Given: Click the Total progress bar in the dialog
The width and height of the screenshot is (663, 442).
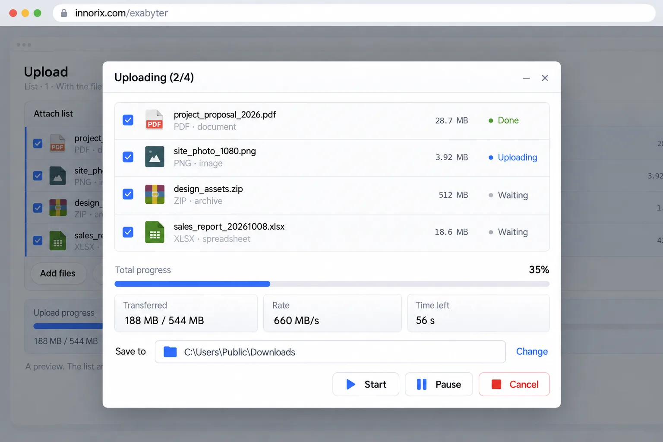Looking at the screenshot, I should [332, 284].
